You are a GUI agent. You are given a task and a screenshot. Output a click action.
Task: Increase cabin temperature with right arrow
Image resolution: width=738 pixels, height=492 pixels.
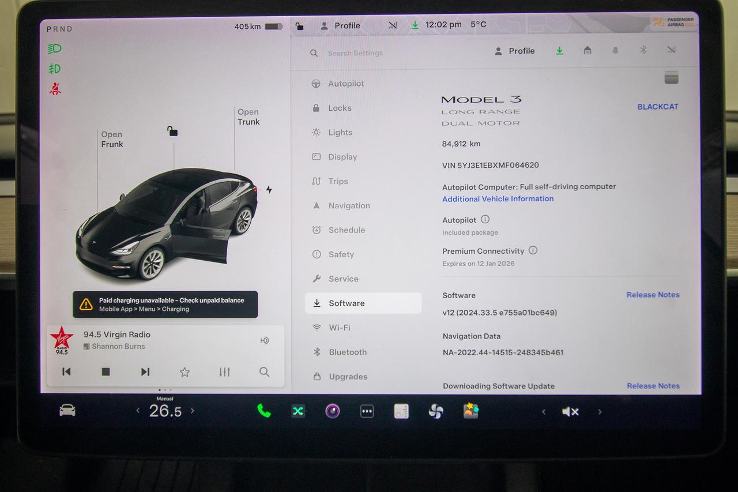(x=193, y=411)
